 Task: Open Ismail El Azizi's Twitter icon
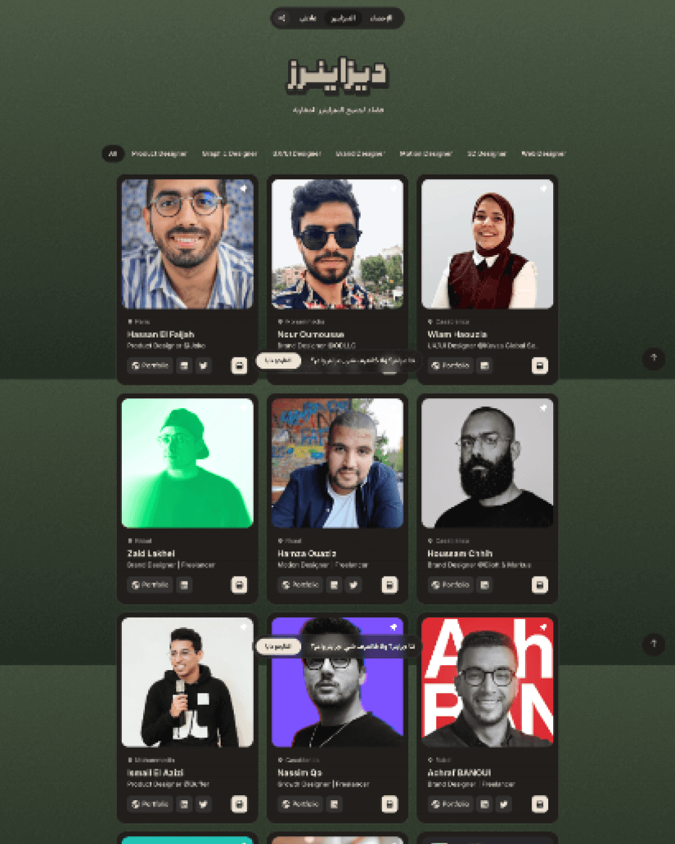(x=203, y=804)
